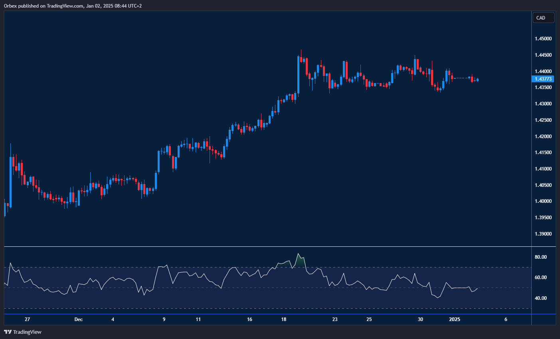Select the 2025 marker on time axis
The width and height of the screenshot is (560, 339).
point(455,319)
